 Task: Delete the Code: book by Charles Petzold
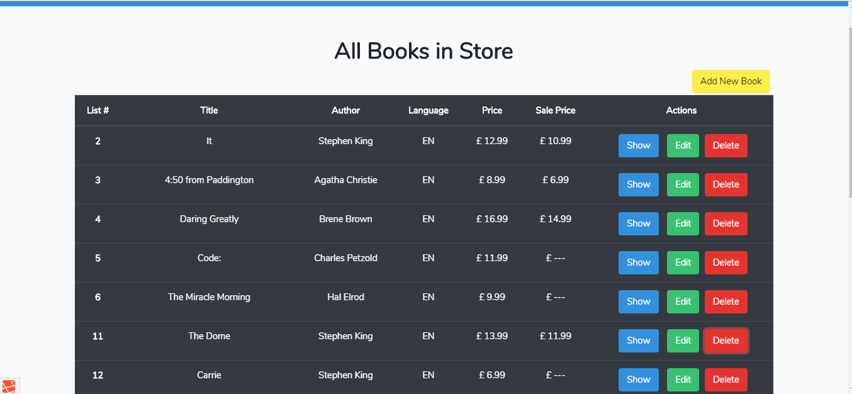pyautogui.click(x=726, y=262)
